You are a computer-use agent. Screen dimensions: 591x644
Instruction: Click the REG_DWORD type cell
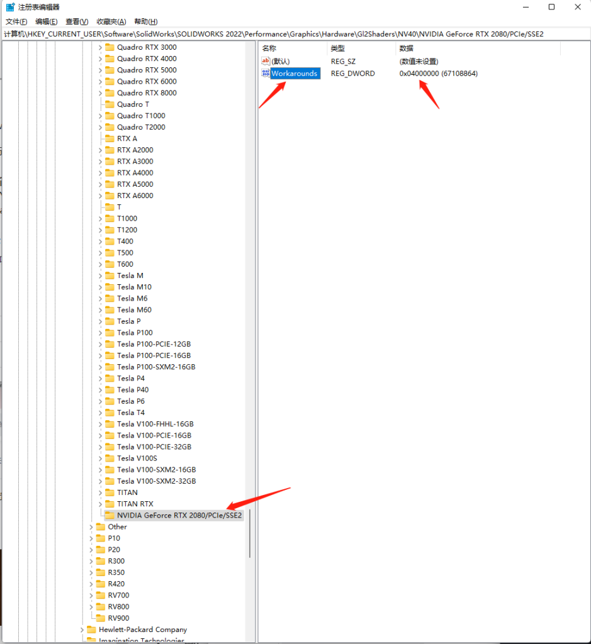[x=353, y=74]
